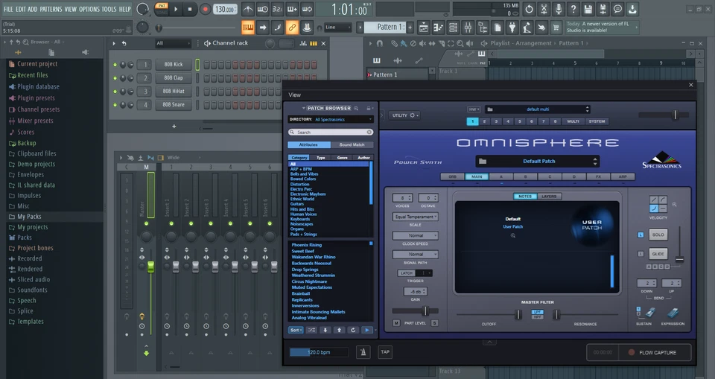715x379 pixels.
Task: Open the shopping cart icon
Action: click(x=556, y=28)
